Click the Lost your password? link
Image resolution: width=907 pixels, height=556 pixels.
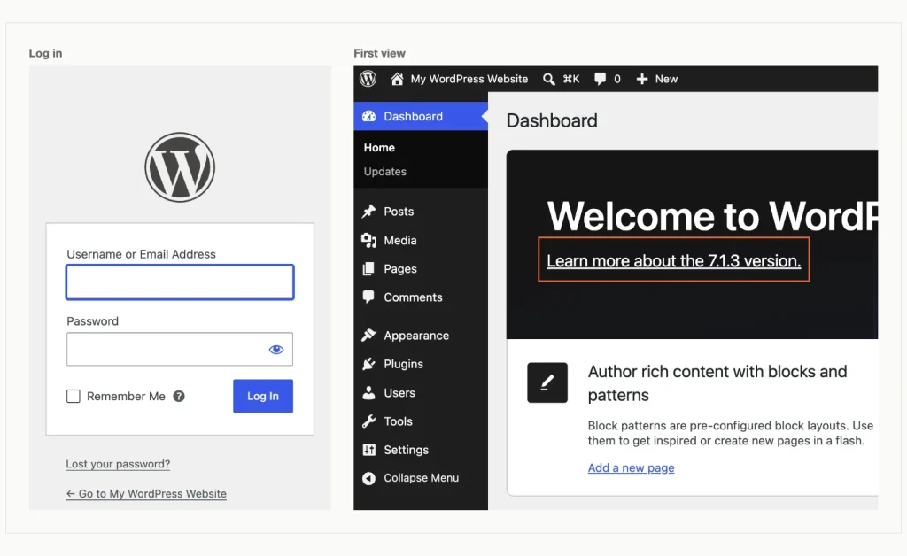pos(118,464)
